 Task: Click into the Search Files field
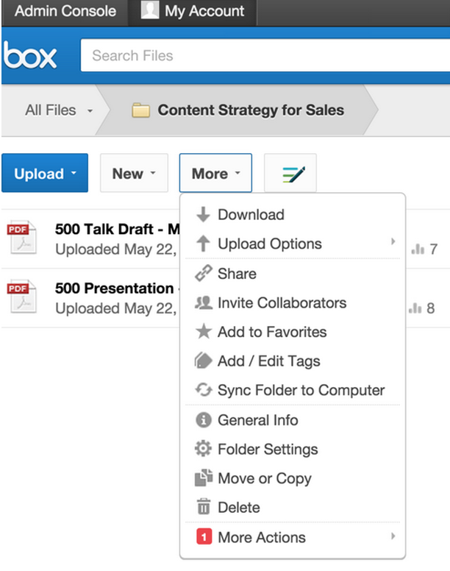coord(265,55)
